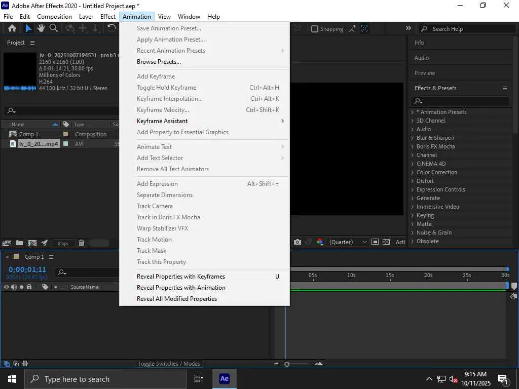Image resolution: width=519 pixels, height=389 pixels.
Task: Open the Info panel
Action: (x=419, y=43)
